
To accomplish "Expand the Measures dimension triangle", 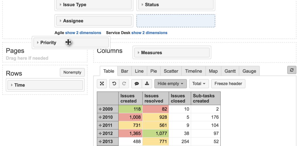I will [138, 53].
